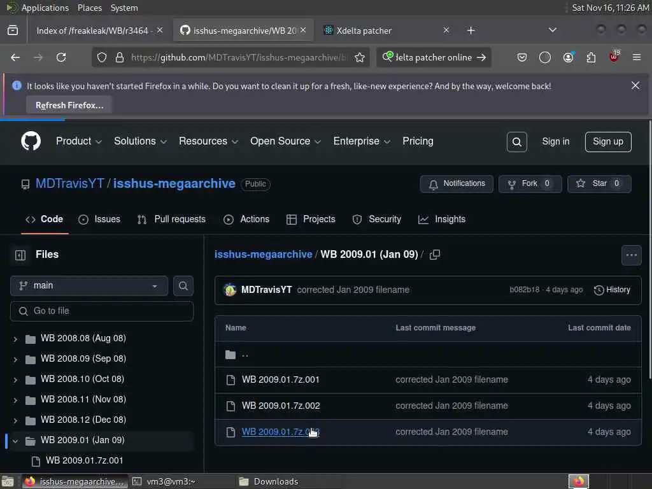The height and width of the screenshot is (489, 652).
Task: Click the MDTravisYT avatar in commit bar
Action: [x=229, y=290]
